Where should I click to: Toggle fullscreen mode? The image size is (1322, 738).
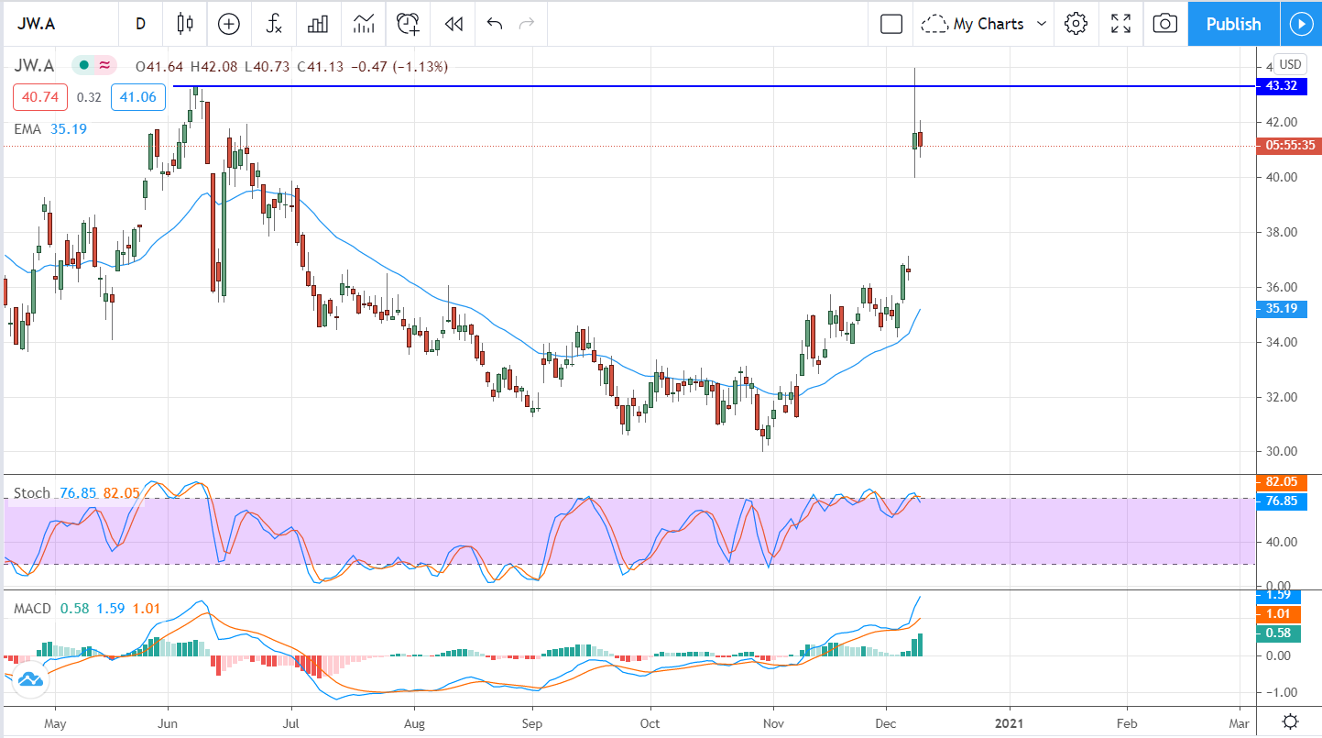(1120, 24)
